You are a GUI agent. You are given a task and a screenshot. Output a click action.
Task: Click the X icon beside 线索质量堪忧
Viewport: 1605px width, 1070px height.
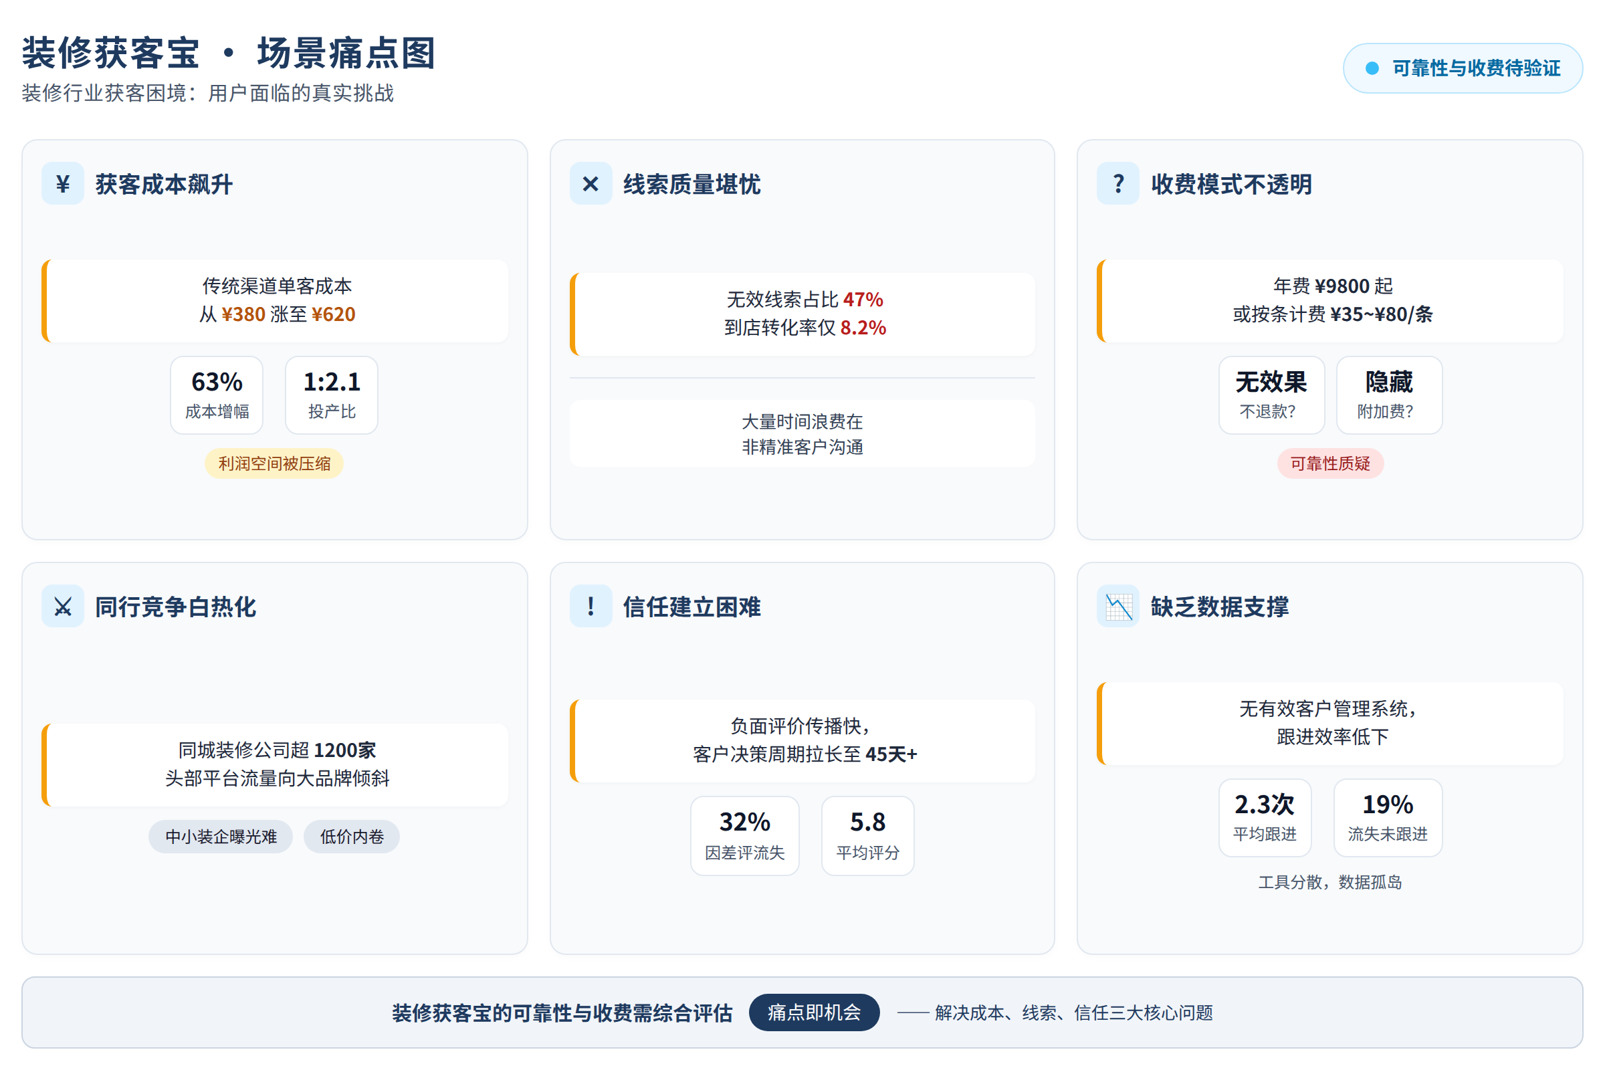click(591, 183)
